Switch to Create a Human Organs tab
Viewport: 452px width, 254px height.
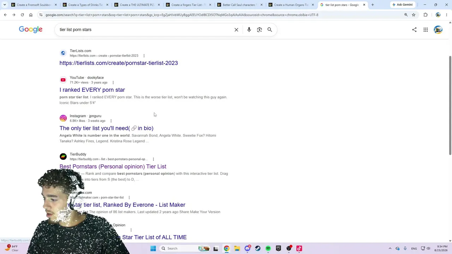point(289,5)
